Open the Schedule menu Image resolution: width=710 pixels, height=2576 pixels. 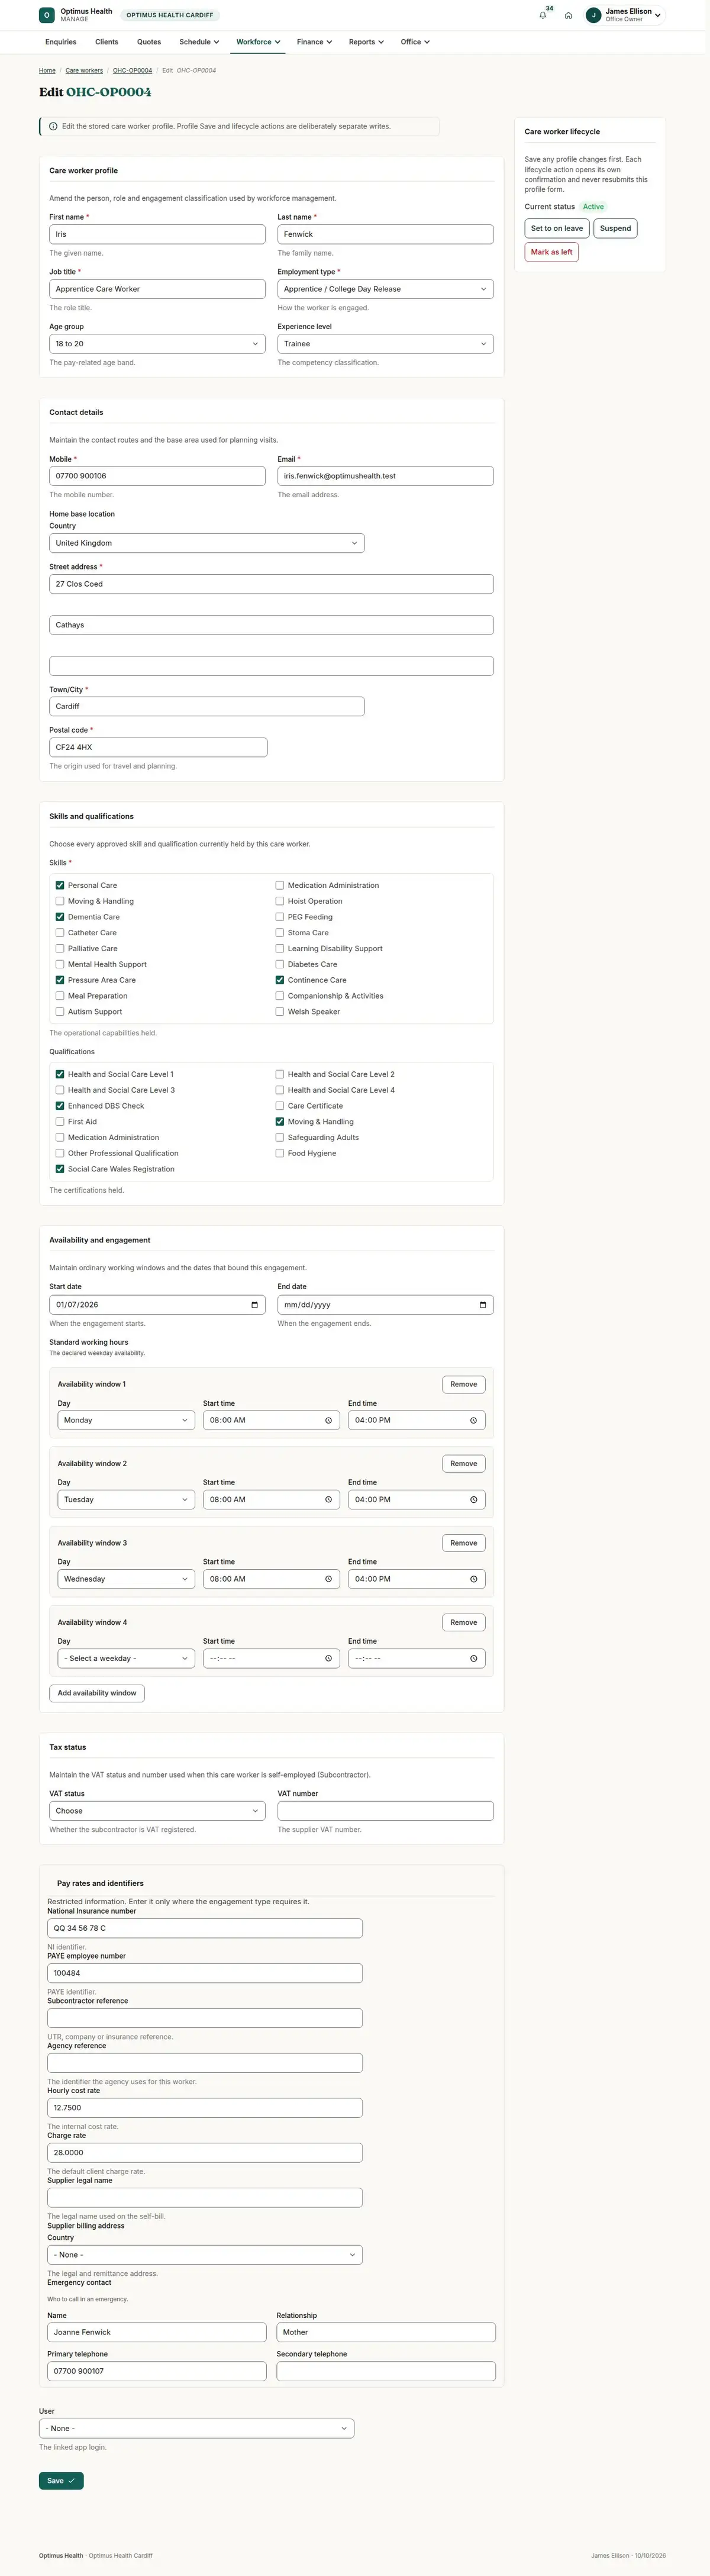[x=199, y=42]
